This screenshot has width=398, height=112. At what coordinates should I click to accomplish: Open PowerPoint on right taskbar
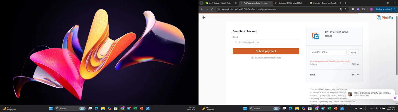[x=336, y=109]
